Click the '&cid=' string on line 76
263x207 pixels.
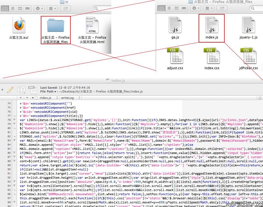click(x=28, y=112)
